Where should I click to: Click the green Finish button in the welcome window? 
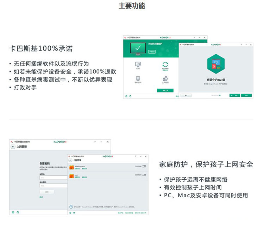coord(246,95)
